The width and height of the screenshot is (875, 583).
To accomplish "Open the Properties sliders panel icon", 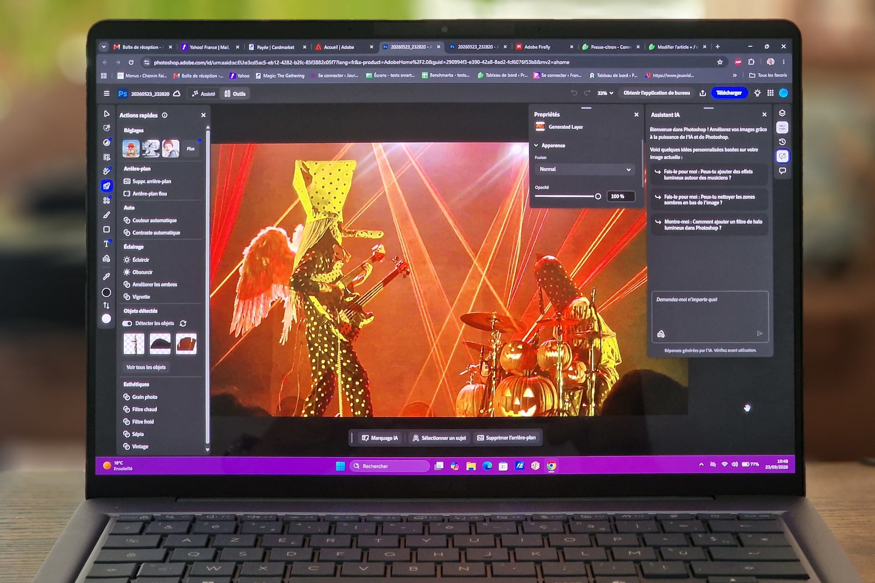I will click(x=782, y=128).
